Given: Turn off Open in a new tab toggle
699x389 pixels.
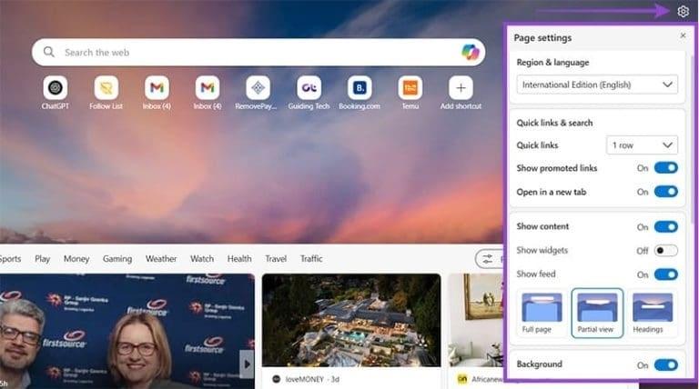Looking at the screenshot, I should [x=666, y=192].
